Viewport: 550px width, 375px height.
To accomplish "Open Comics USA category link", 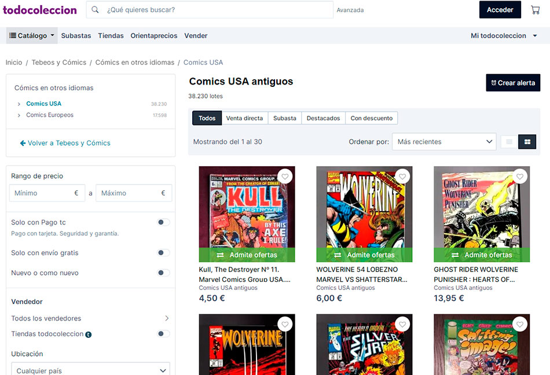I will tap(44, 104).
